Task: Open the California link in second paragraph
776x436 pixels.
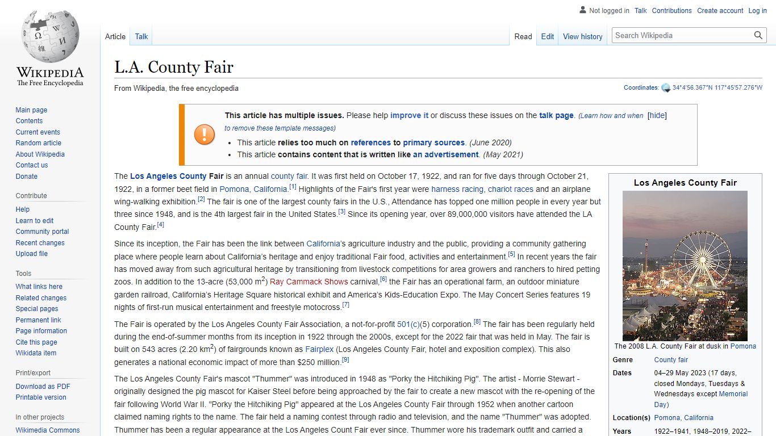Action: point(323,244)
